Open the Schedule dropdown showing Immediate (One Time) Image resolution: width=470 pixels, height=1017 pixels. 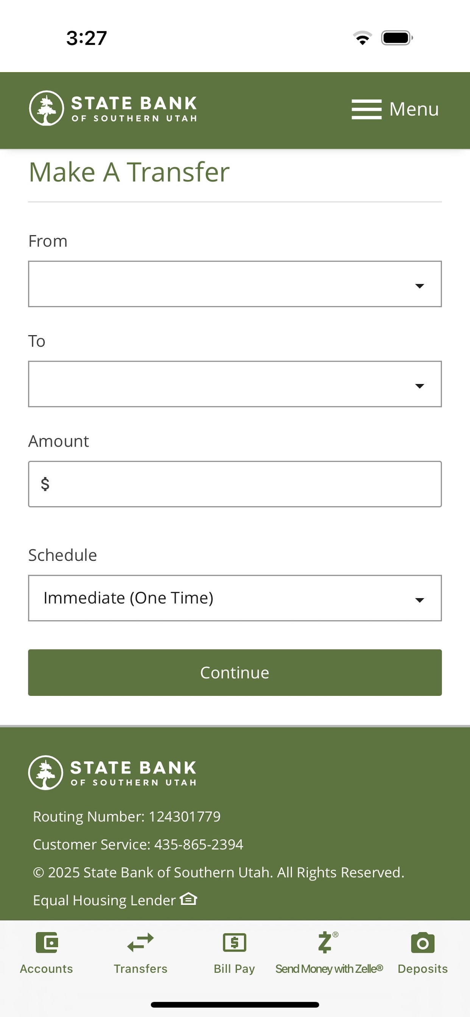pos(235,598)
